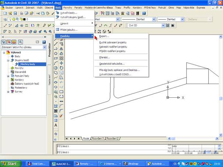Click the Toolspace help icon
This screenshot has width=223, height=167.
pyautogui.click(x=44, y=42)
